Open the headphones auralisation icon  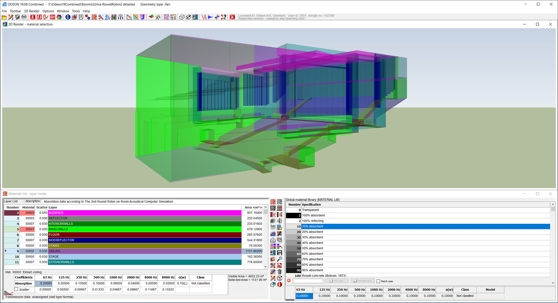[x=121, y=17]
